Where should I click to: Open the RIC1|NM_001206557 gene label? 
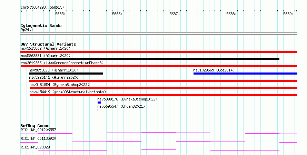tap(38, 130)
